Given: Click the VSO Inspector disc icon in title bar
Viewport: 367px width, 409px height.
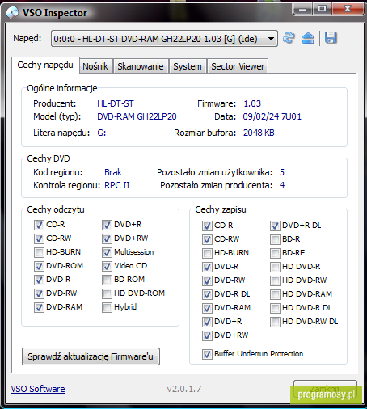Looking at the screenshot, I should [12, 13].
